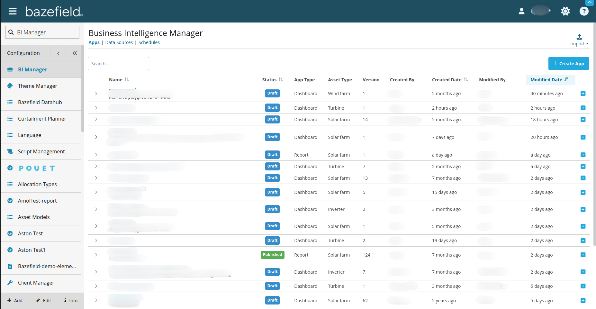
Task: Click the user profile icon
Action: pyautogui.click(x=521, y=11)
